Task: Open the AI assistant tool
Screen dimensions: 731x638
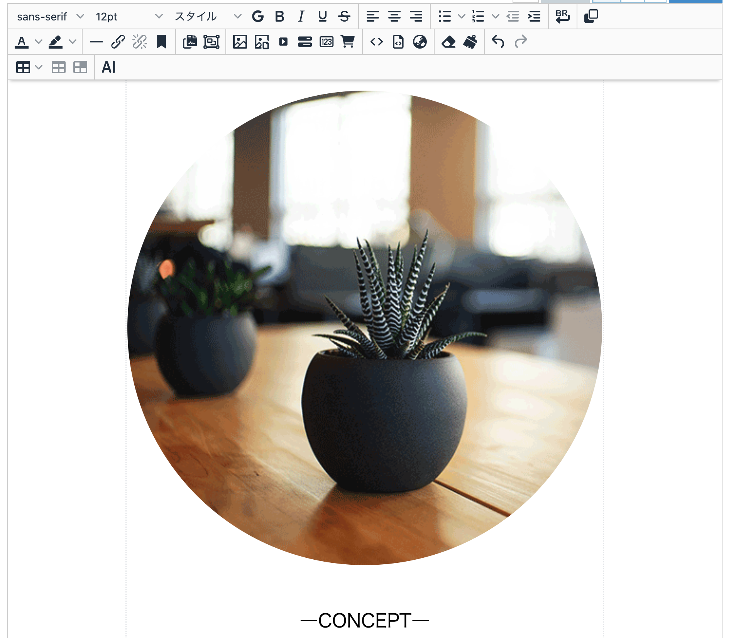Action: 109,68
